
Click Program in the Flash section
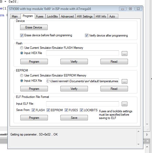pyautogui.click(x=34, y=61)
